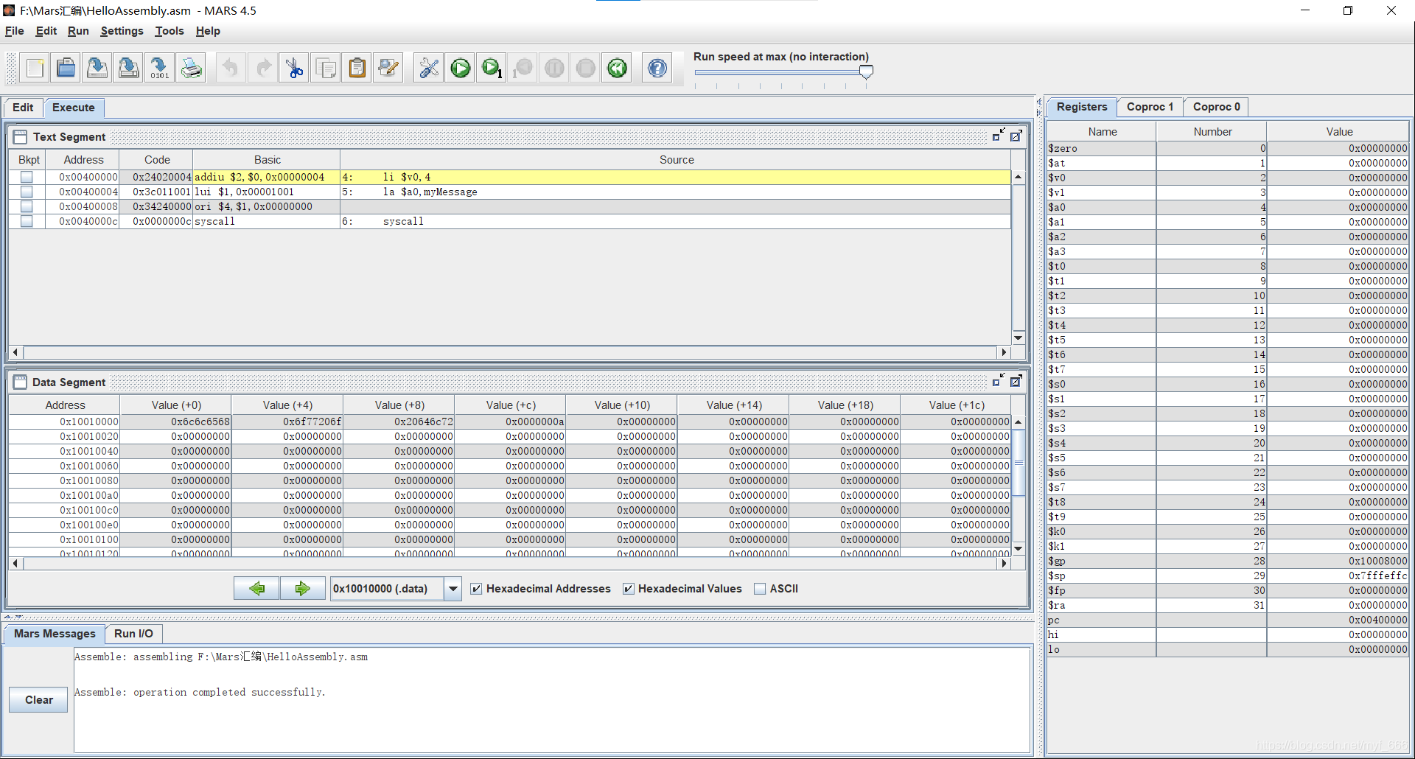
Task: Toggle breakpoint at address 0x00400004
Action: pos(27,192)
